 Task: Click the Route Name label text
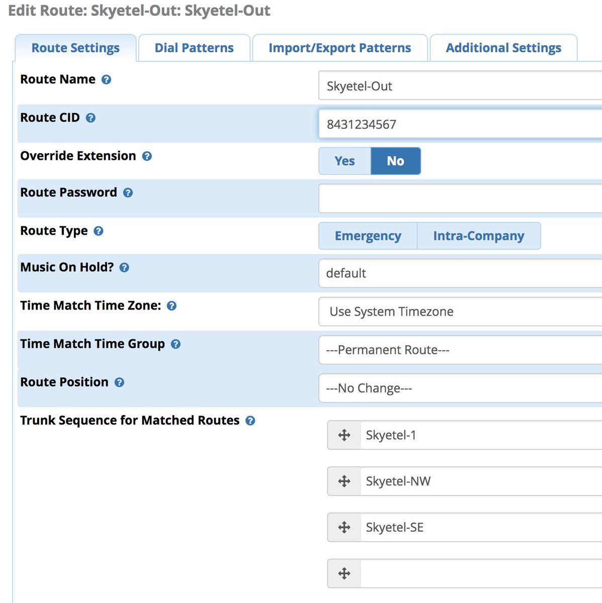pyautogui.click(x=58, y=79)
